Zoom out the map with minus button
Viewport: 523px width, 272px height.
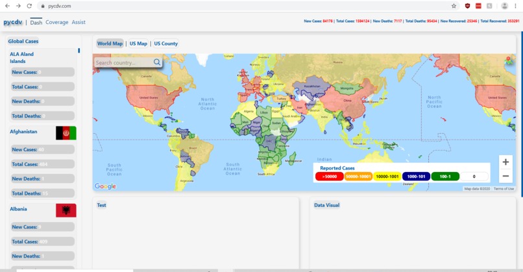[x=505, y=176]
